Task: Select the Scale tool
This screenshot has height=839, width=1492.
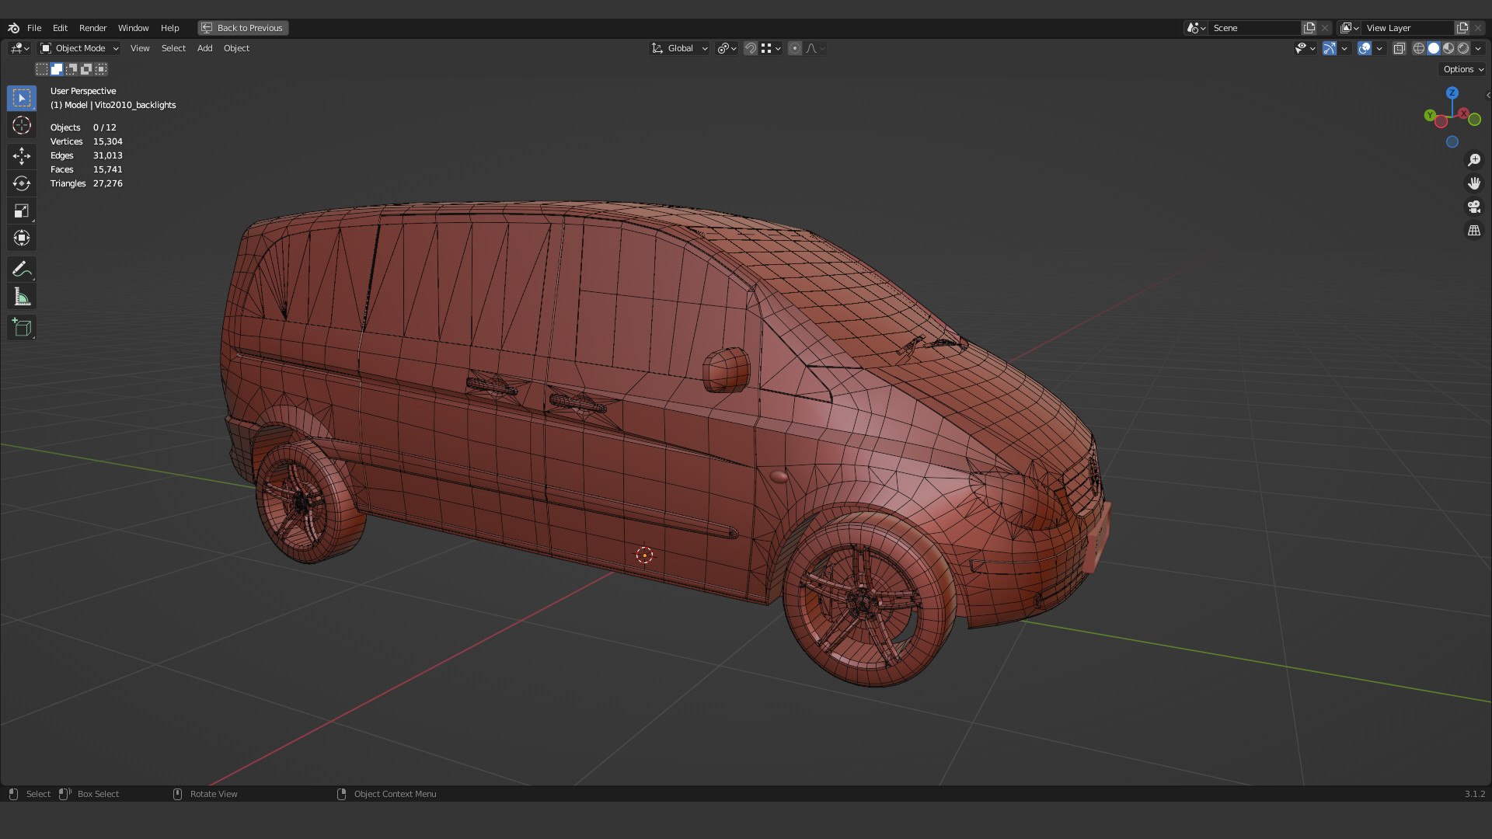Action: 22,211
